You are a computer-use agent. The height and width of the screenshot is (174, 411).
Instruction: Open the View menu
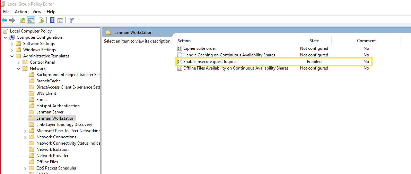[37, 12]
